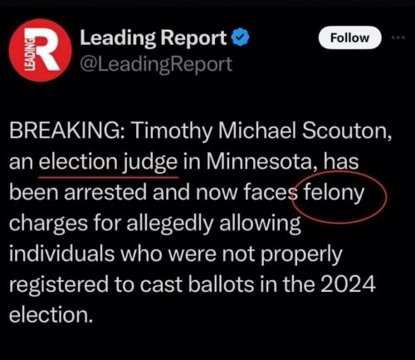This screenshot has height=360, width=415.
Task: Visit the @LeadingReport handle link
Action: 156,64
